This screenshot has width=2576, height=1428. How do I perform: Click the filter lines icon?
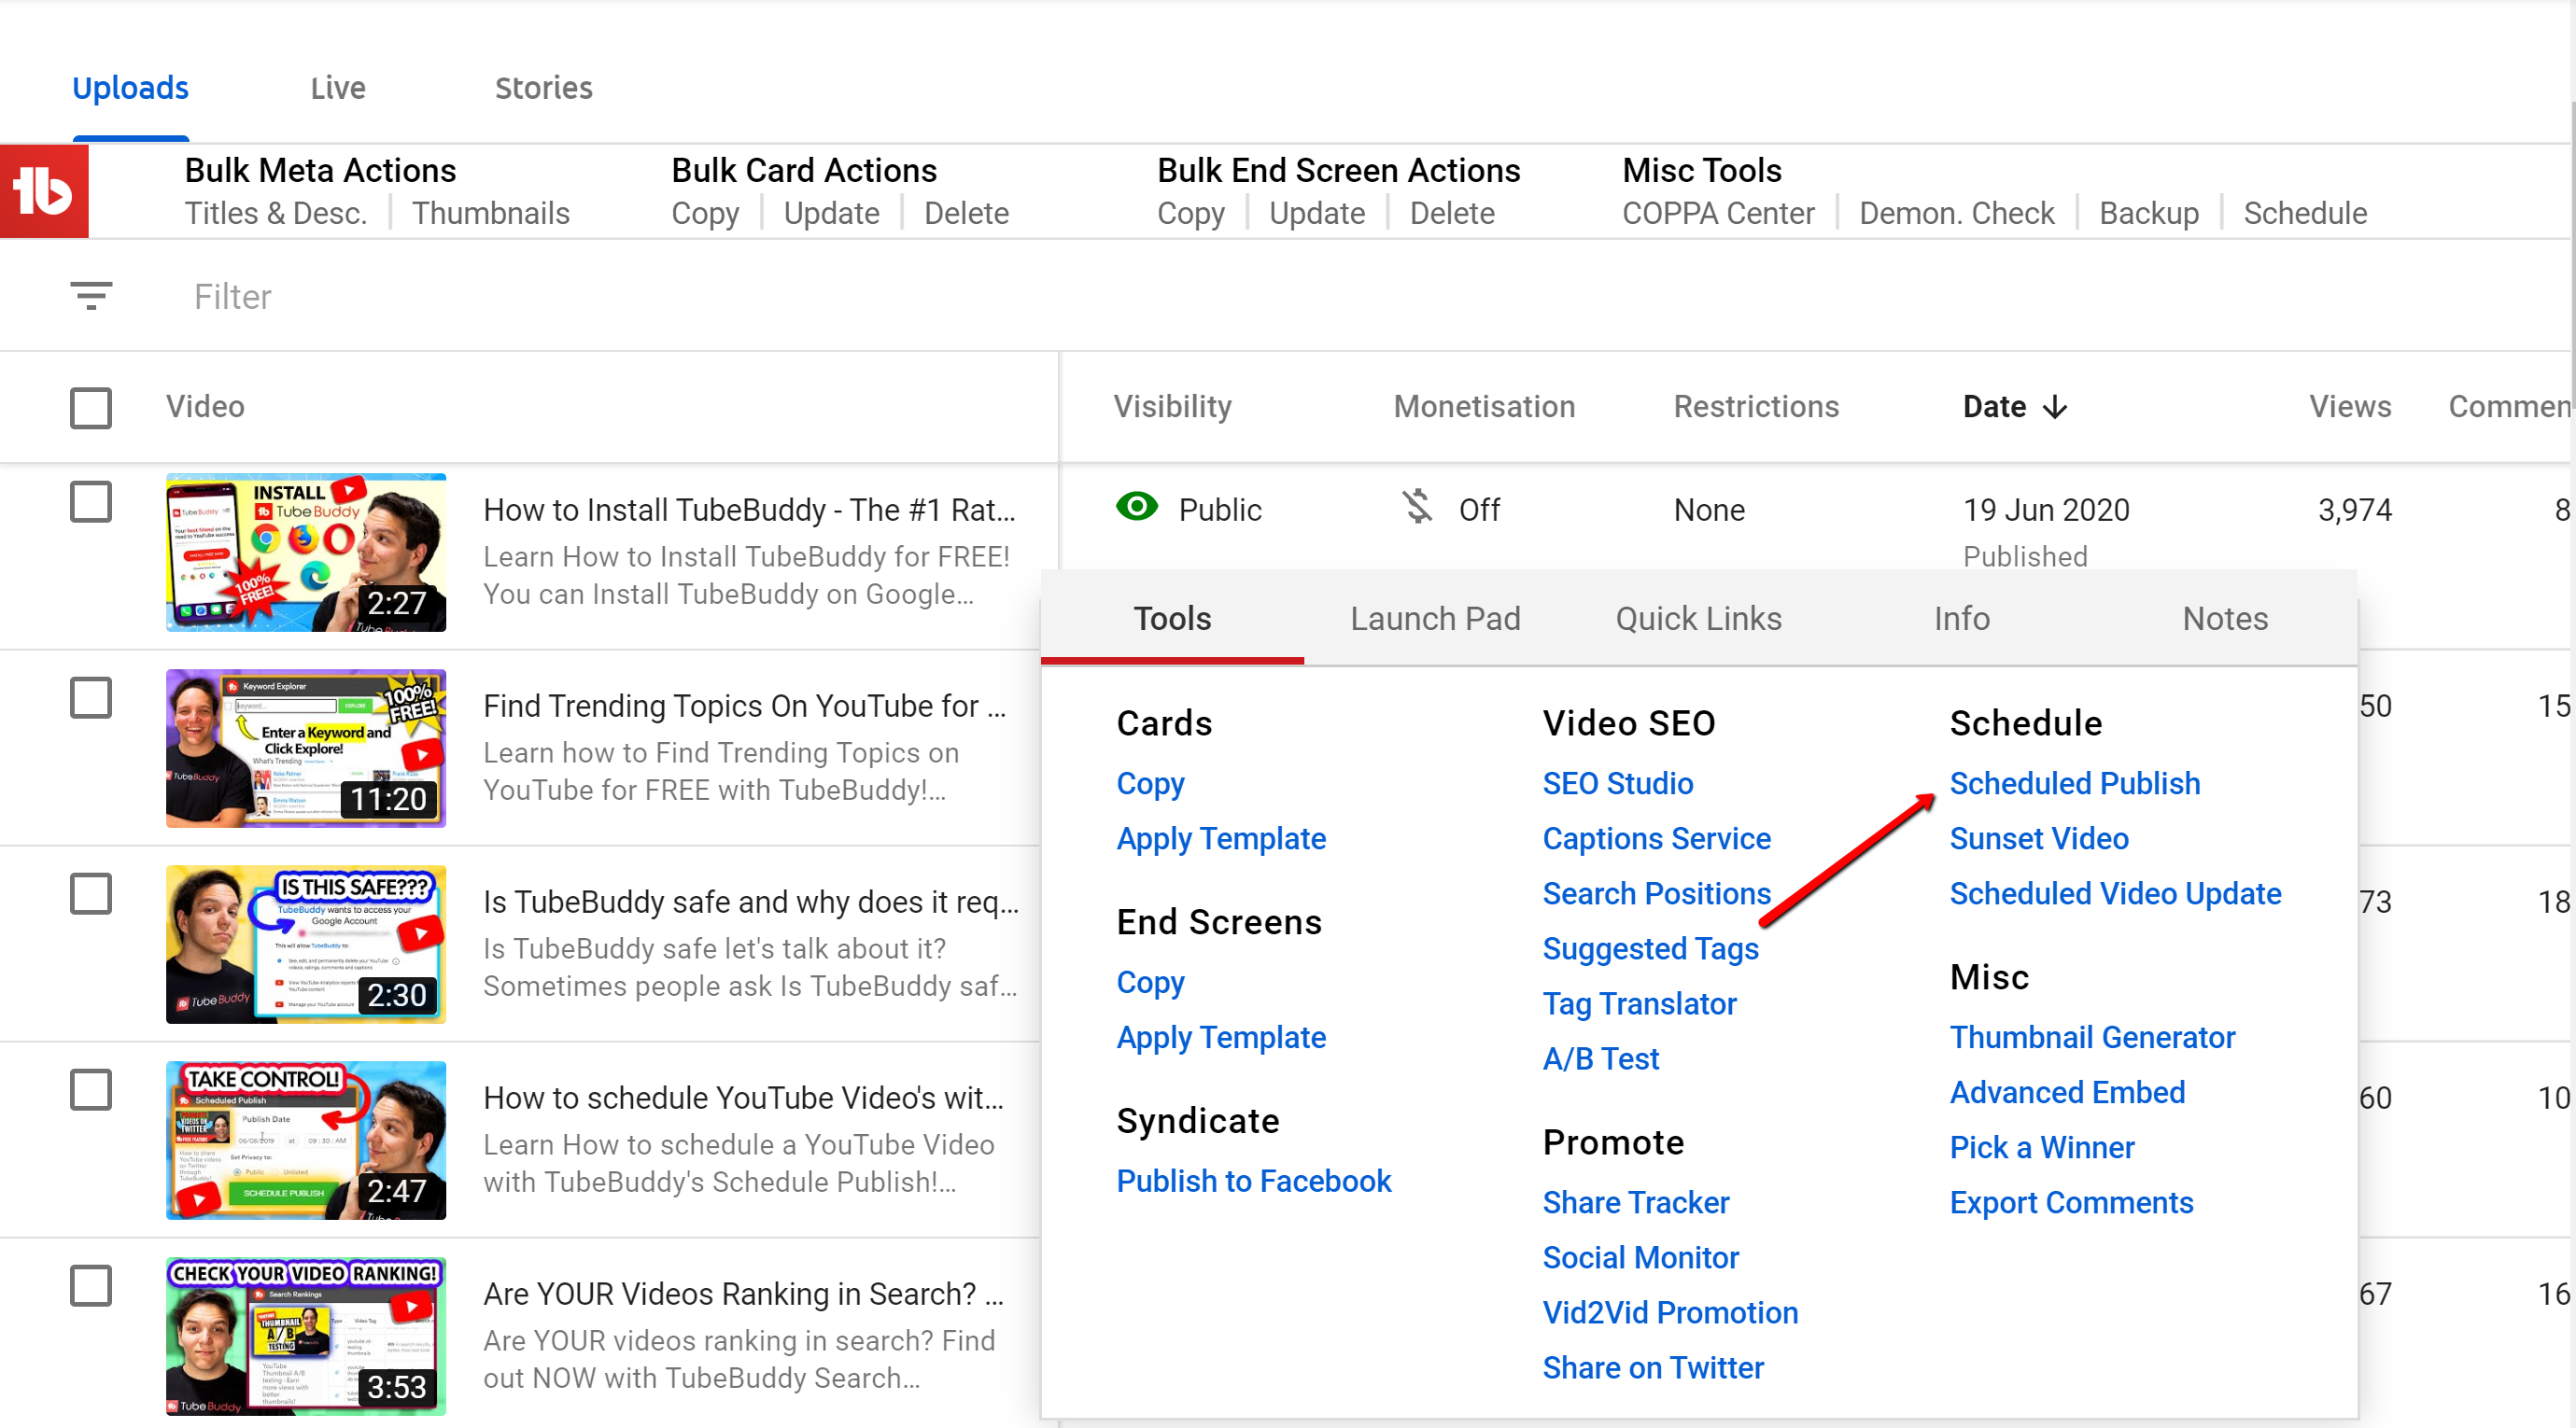click(x=91, y=296)
